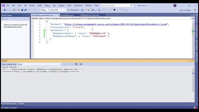This screenshot has width=199, height=112.
Task: Follow the deploymentParameters.json schema link
Action: 116,24
